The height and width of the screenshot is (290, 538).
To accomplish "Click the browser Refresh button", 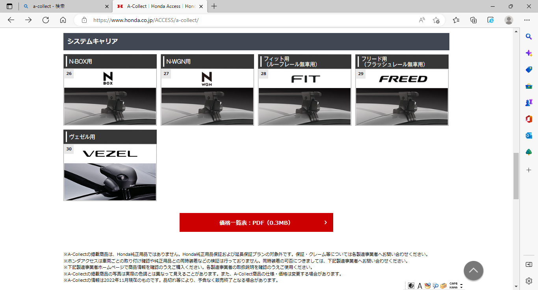I will pyautogui.click(x=46, y=20).
